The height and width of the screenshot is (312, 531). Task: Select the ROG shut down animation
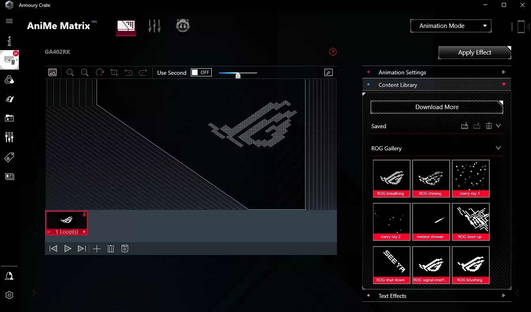click(x=391, y=265)
